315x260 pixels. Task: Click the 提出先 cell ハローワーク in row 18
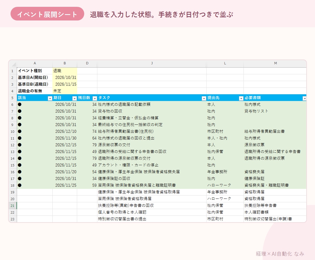coord(219,185)
